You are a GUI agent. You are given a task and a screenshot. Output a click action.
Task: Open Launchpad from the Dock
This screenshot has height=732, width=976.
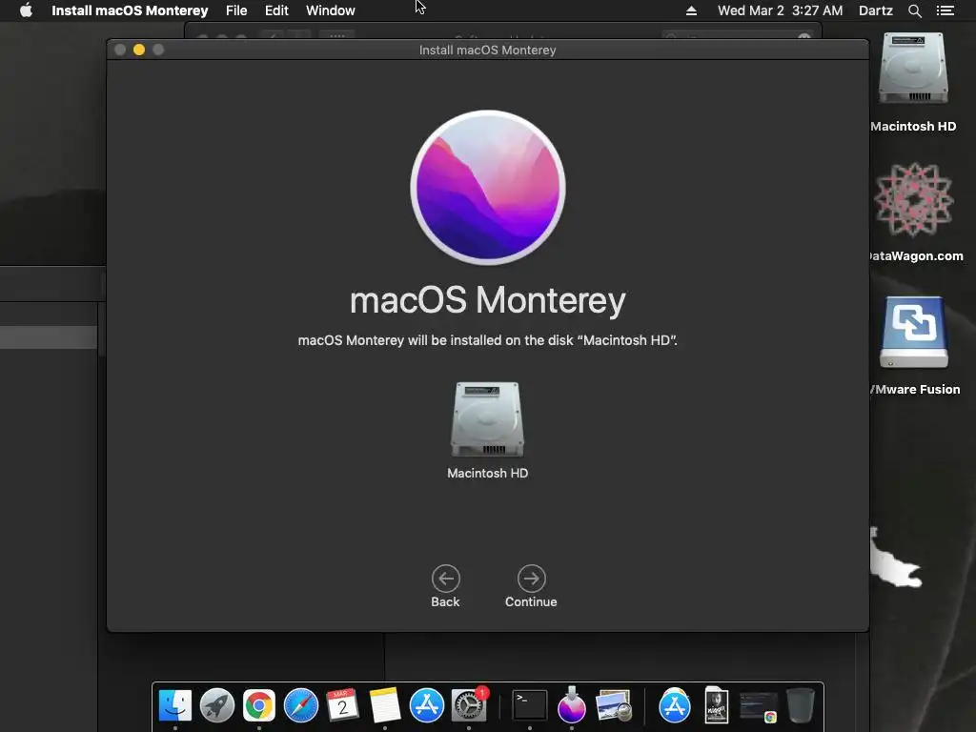click(217, 705)
